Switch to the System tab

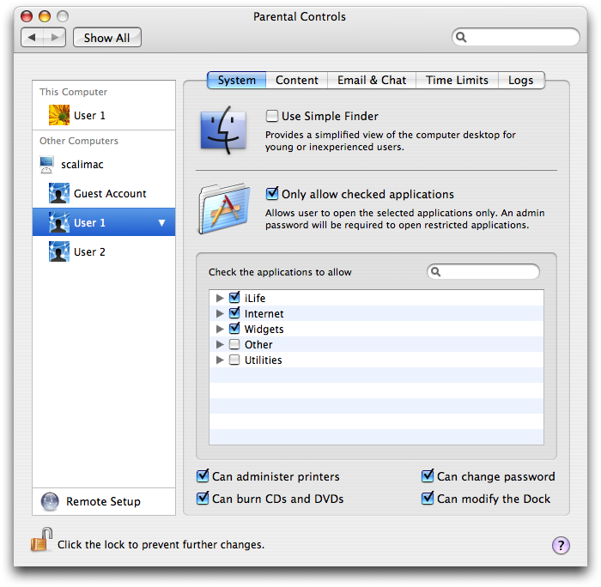point(236,80)
